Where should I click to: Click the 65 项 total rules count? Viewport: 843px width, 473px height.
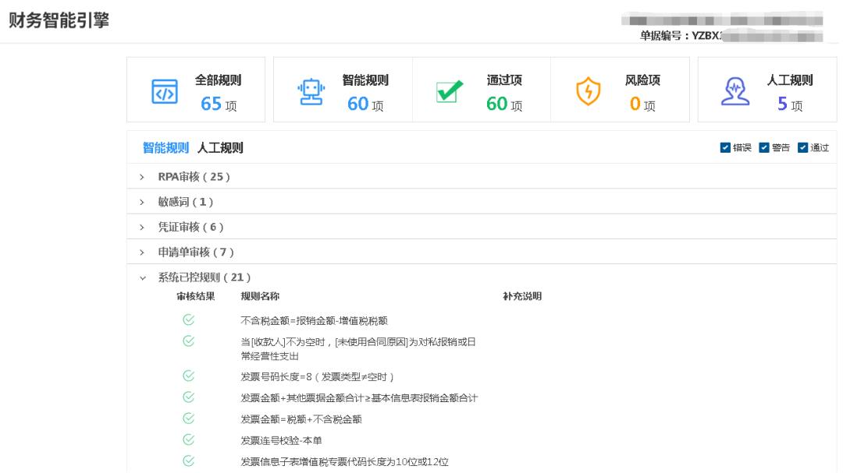click(218, 104)
